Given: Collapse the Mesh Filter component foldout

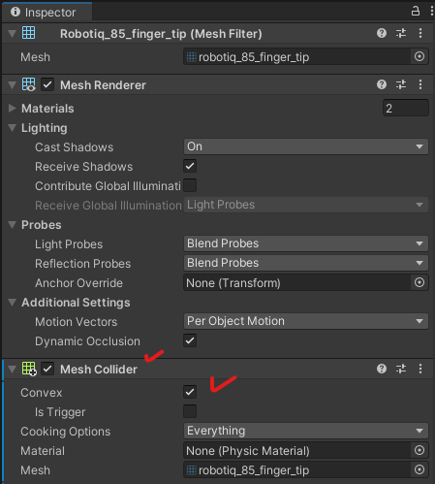Looking at the screenshot, I should coord(13,34).
